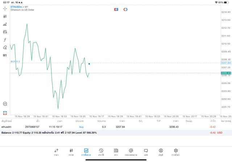Activate the crosshair cursor tool
232x162 pixels.
pyautogui.click(x=5, y=9)
